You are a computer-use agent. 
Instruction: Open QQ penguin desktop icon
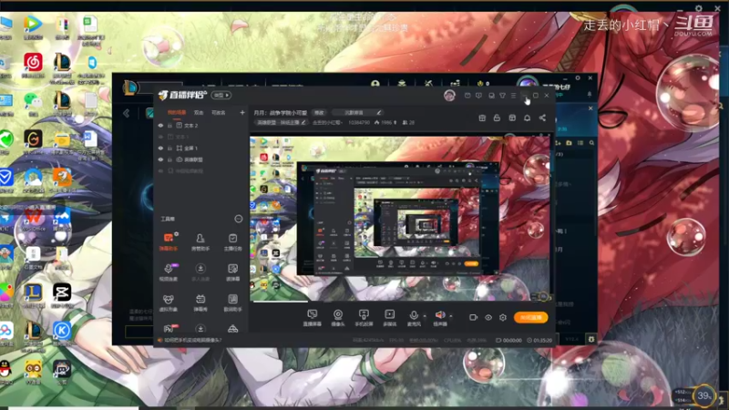pyautogui.click(x=5, y=370)
